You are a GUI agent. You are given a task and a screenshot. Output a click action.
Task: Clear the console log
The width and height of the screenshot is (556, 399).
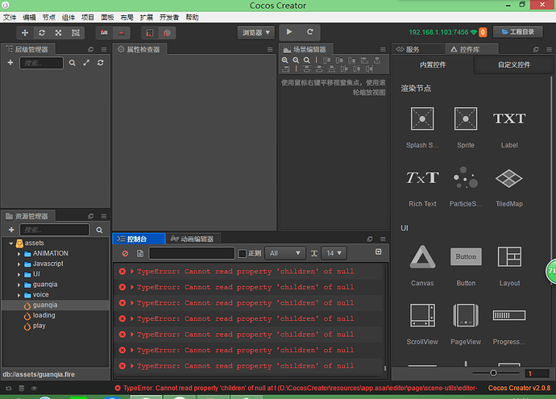point(125,254)
